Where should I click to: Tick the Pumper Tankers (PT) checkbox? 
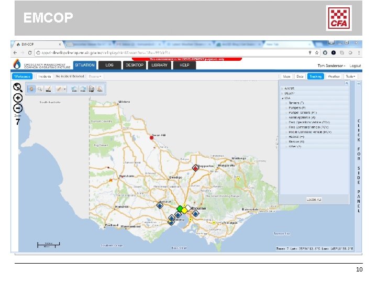tap(286, 113)
